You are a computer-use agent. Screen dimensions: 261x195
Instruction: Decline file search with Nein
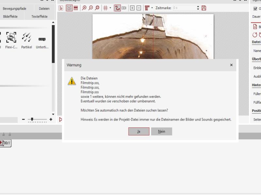click(x=161, y=131)
